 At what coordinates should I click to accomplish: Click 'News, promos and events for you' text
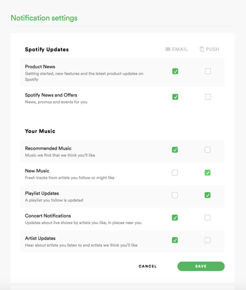tap(56, 102)
